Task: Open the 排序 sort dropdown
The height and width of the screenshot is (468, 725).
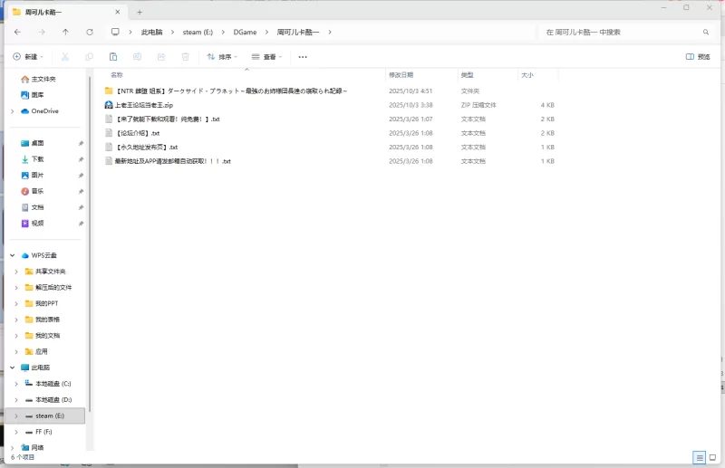Action: tap(222, 57)
